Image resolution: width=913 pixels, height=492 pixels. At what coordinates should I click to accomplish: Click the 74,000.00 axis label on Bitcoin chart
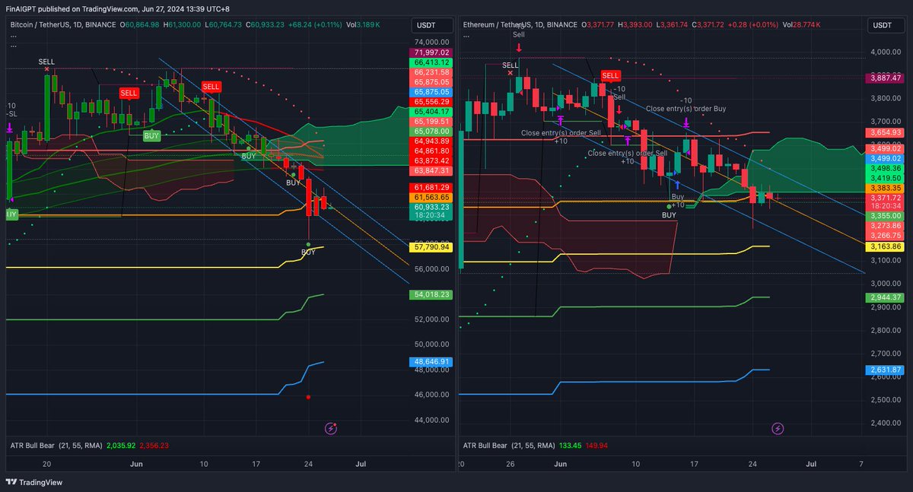(x=431, y=42)
